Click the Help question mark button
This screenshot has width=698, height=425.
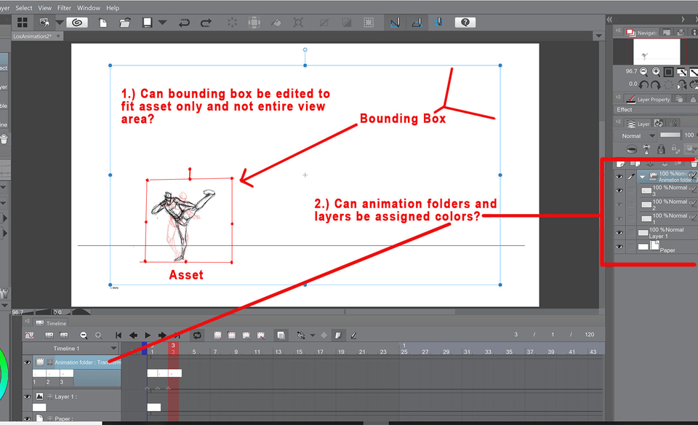coord(465,22)
